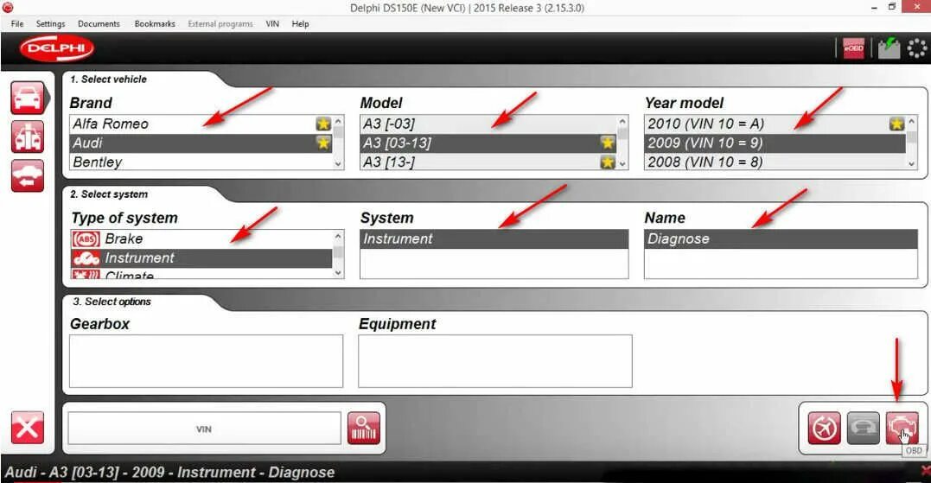Open the External programs menu
This screenshot has width=931, height=483.
click(x=220, y=23)
